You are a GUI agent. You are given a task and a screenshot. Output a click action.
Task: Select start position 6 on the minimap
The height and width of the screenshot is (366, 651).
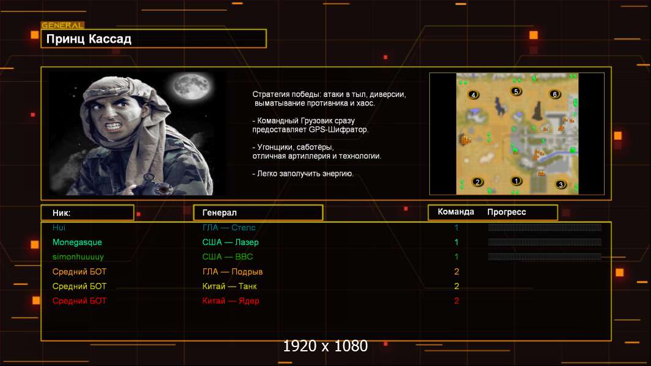[555, 94]
